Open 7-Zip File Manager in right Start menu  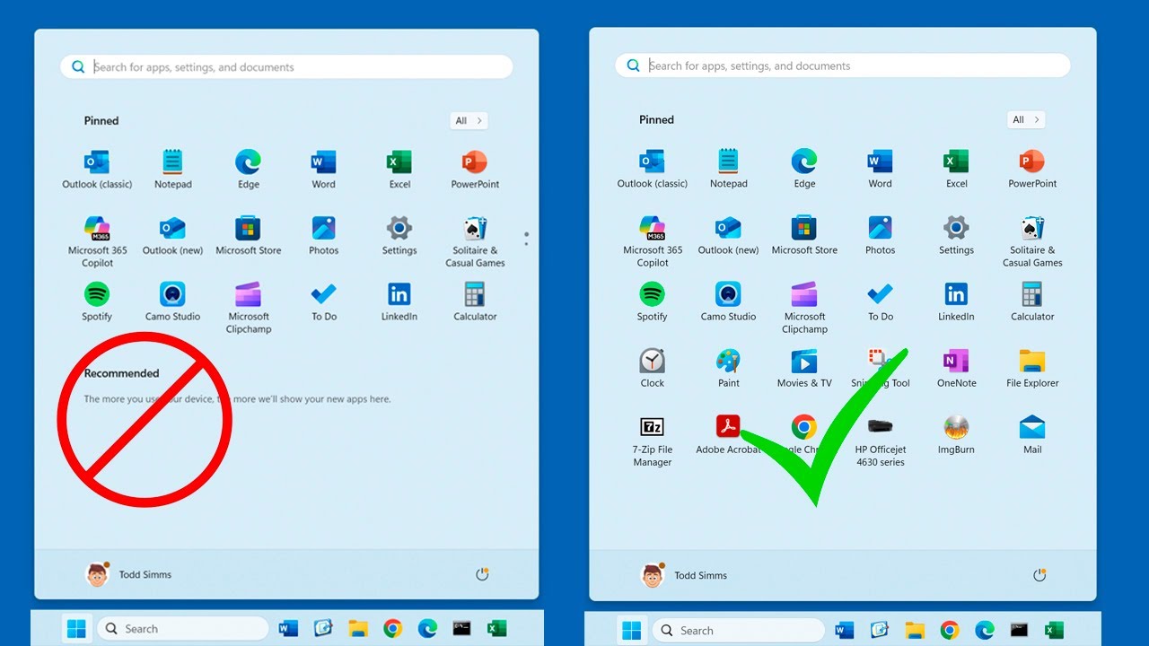tap(653, 441)
